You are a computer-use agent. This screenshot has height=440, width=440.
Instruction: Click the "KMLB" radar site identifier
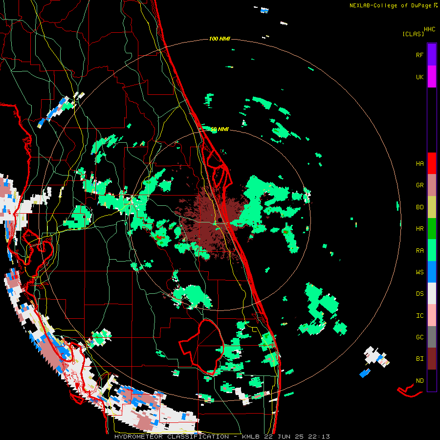[250, 437]
